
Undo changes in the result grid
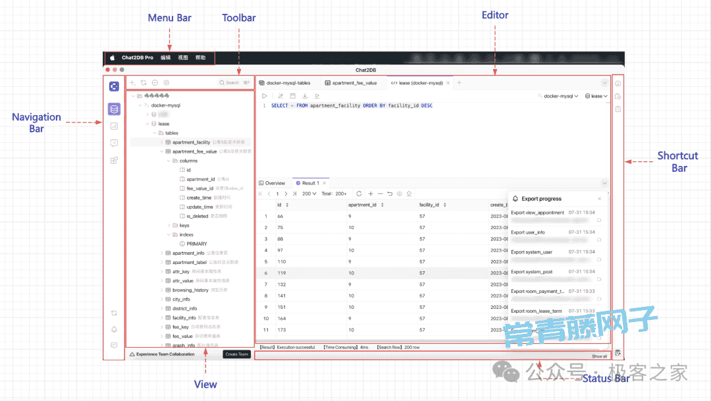(x=390, y=194)
